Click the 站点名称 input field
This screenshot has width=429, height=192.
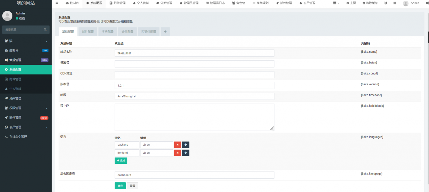[194, 53]
